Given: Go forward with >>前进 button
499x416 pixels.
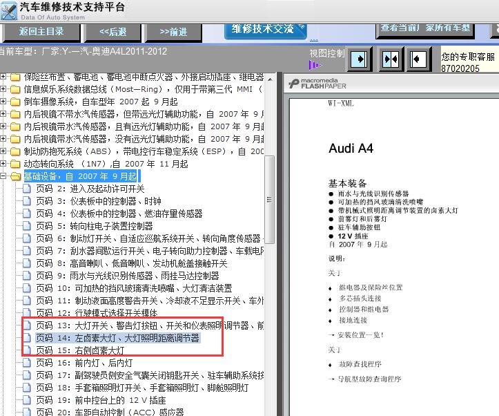Looking at the screenshot, I should pyautogui.click(x=173, y=32).
